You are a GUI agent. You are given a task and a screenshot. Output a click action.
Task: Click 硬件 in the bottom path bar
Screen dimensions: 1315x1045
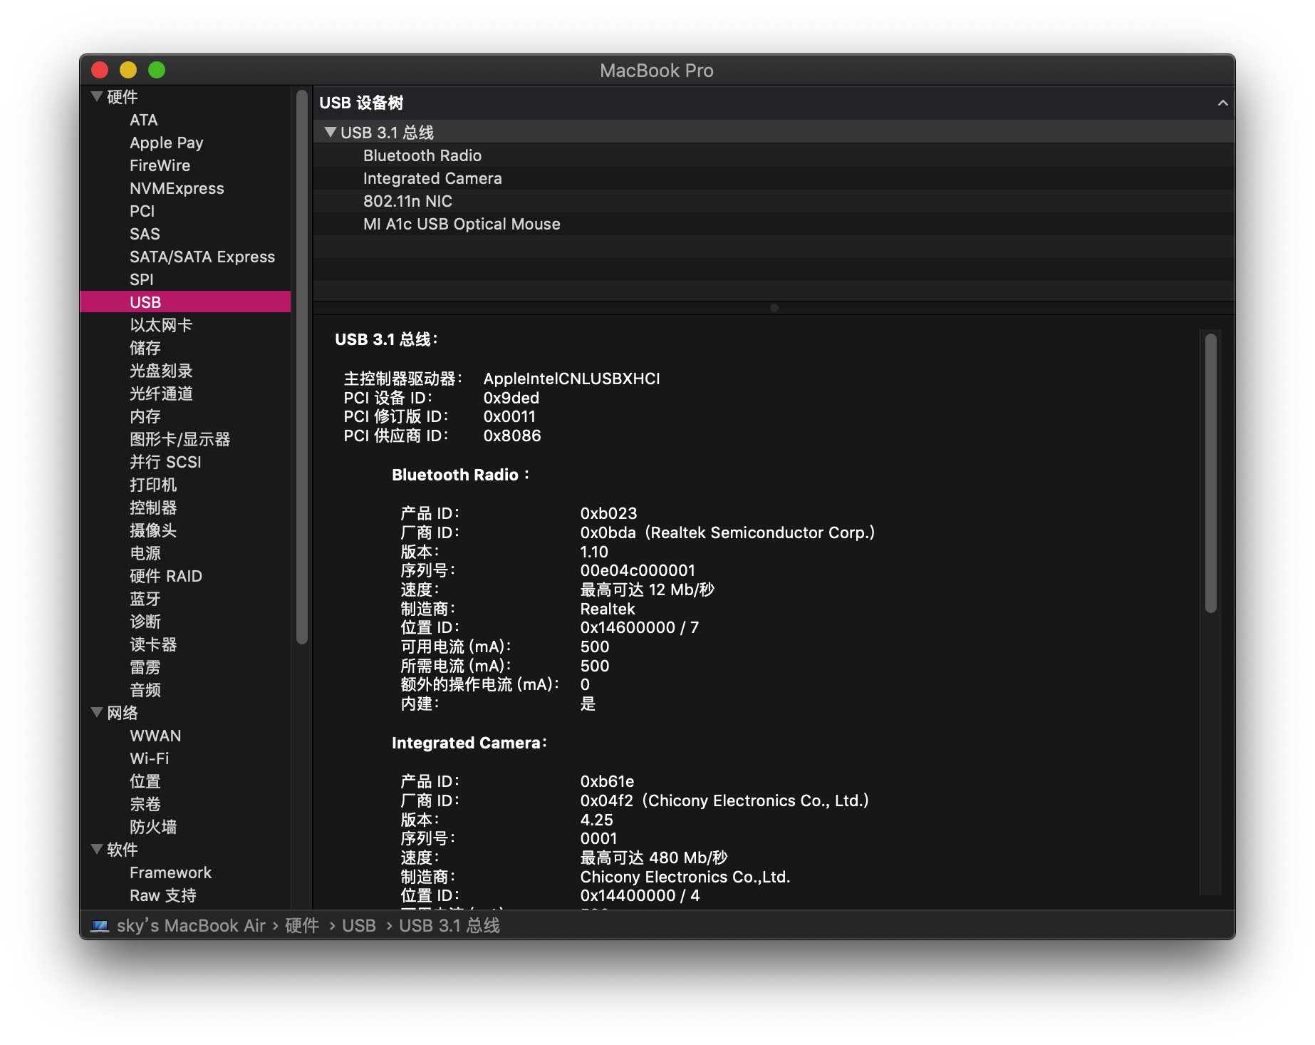click(x=302, y=925)
